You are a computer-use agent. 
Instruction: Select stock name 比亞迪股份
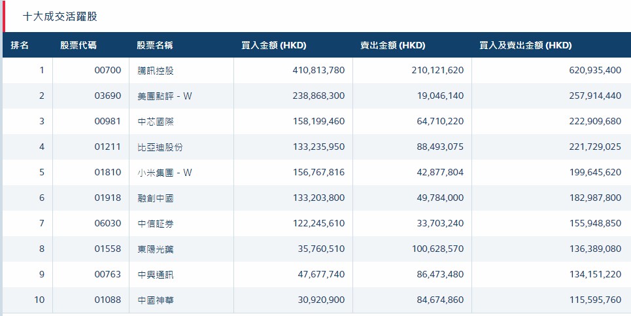point(160,147)
